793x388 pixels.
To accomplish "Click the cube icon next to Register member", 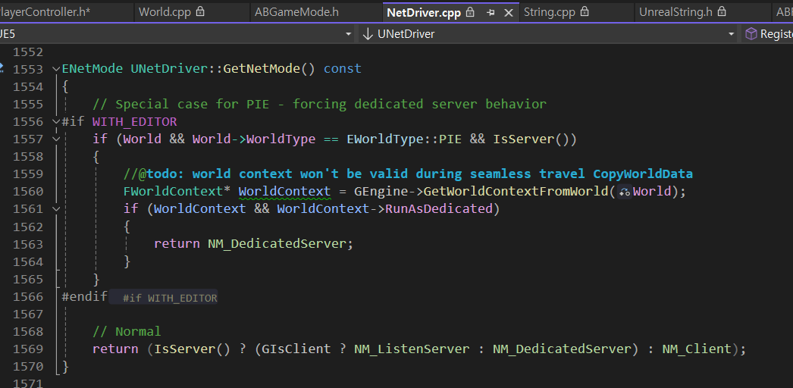I will click(x=751, y=34).
